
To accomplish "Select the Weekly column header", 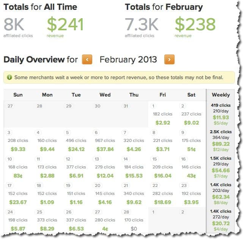I will (x=220, y=95).
